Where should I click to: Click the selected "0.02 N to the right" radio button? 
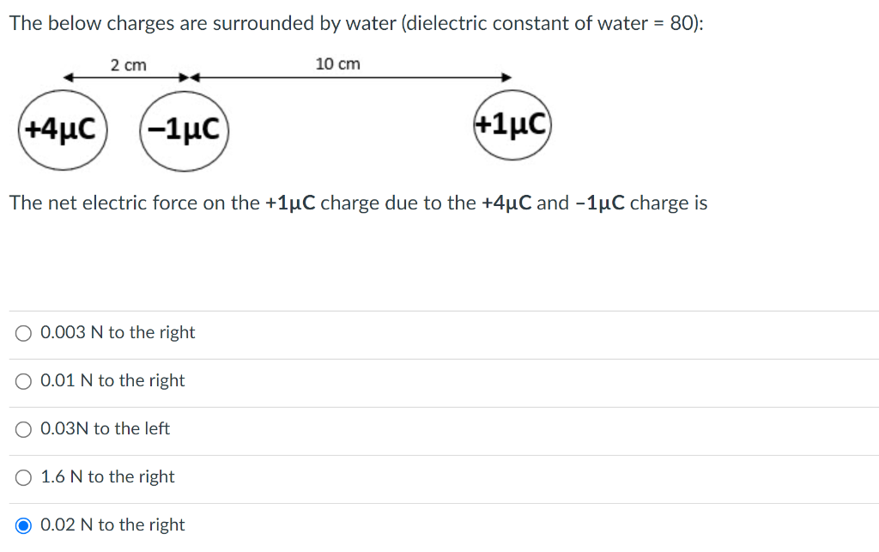point(23,525)
